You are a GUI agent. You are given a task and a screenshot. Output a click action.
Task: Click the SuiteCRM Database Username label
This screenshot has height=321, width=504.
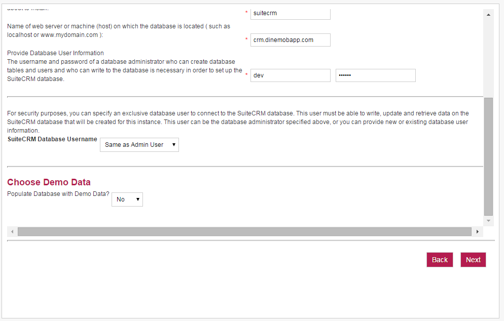[52, 139]
